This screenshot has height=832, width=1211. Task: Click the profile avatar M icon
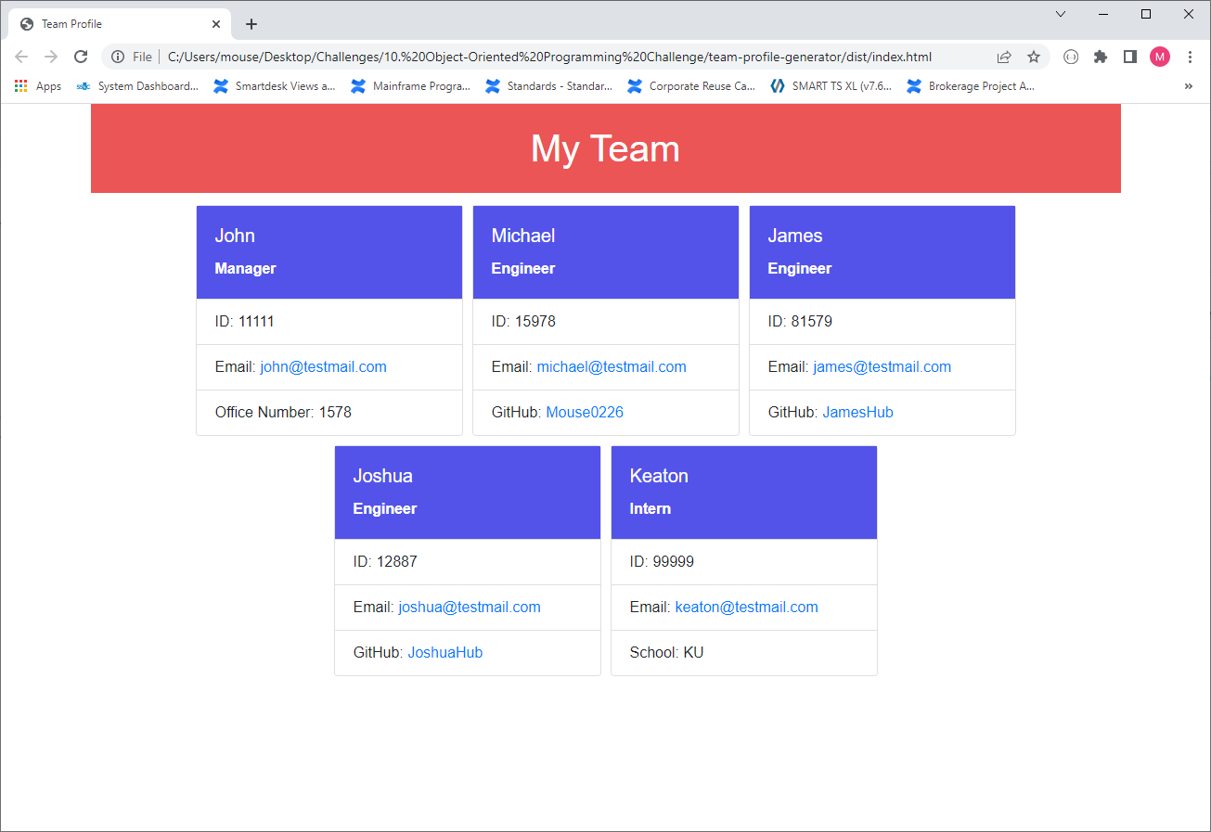1160,57
